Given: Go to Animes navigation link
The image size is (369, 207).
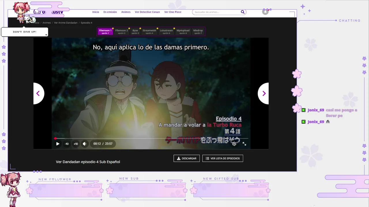Looking at the screenshot, I should 126,12.
